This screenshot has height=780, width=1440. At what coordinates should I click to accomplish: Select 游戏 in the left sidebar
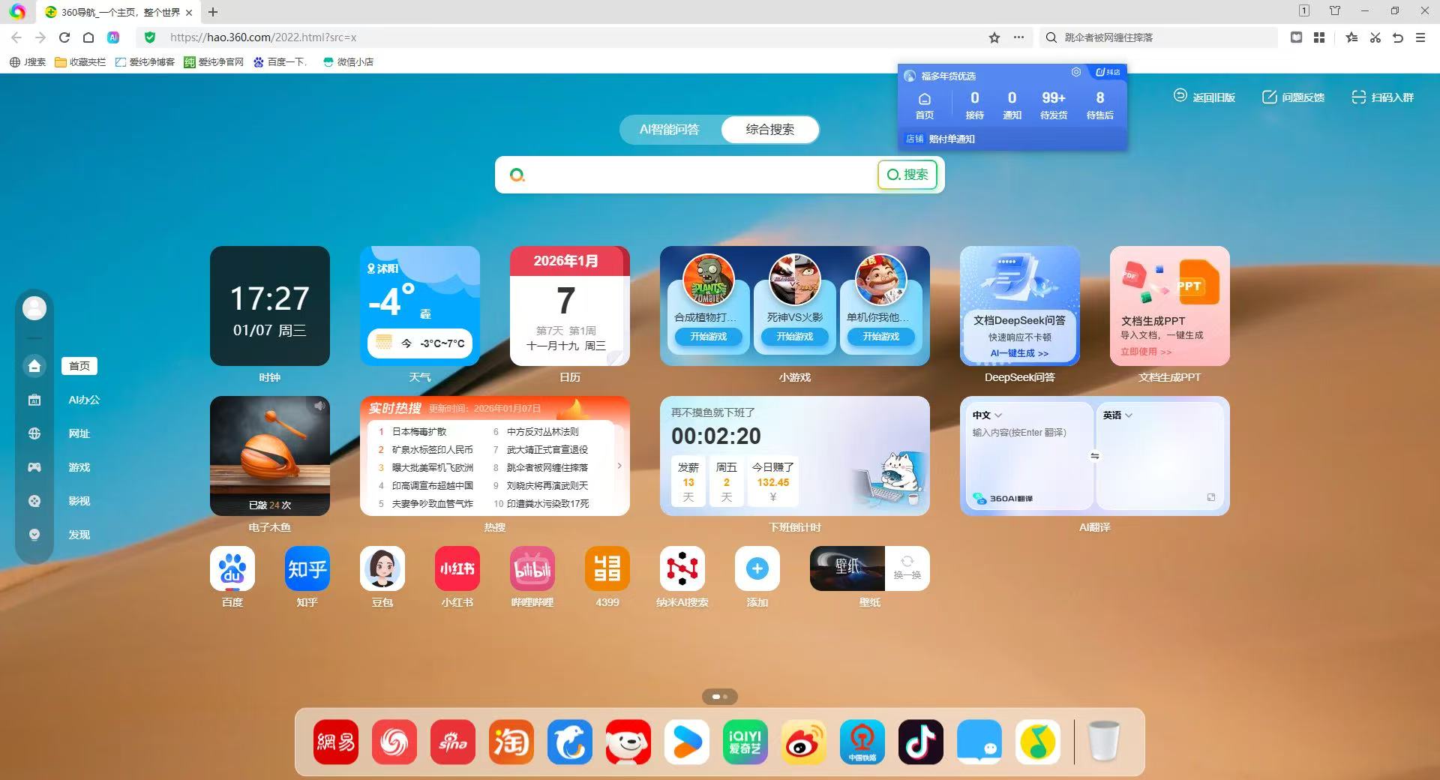click(x=79, y=467)
